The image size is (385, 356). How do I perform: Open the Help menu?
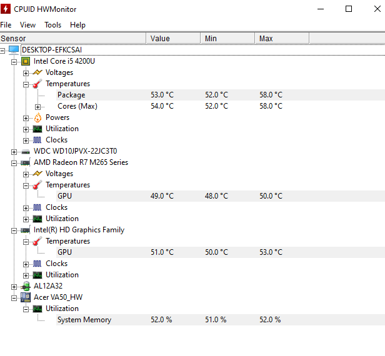[77, 25]
